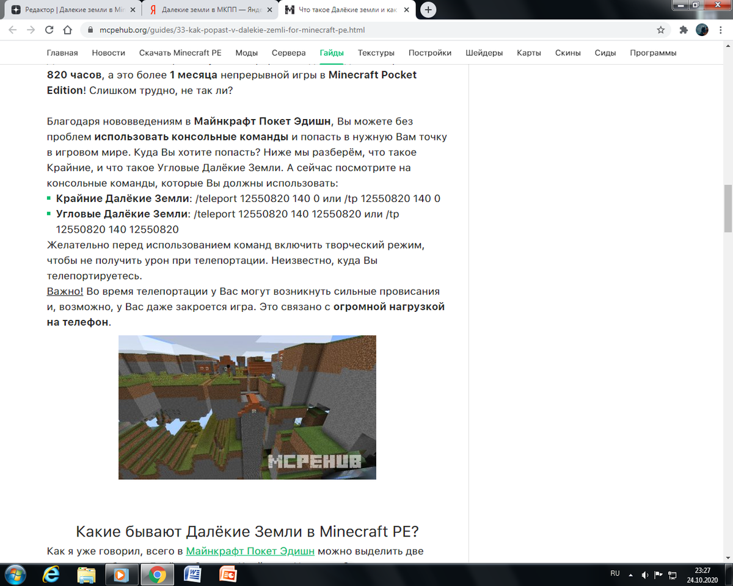Open Microsoft Word from taskbar
Image resolution: width=733 pixels, height=586 pixels.
[x=192, y=574]
